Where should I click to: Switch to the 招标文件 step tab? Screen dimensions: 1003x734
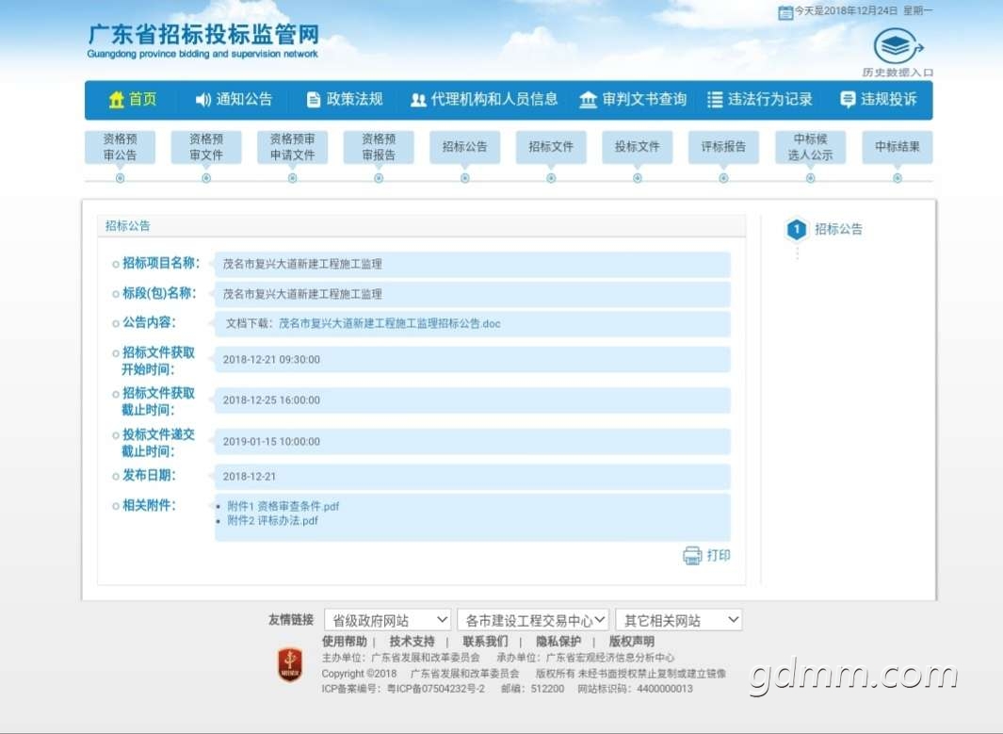[551, 147]
